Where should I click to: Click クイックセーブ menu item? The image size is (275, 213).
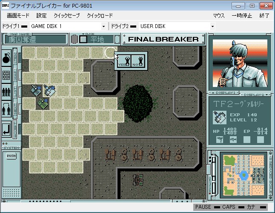click(67, 16)
